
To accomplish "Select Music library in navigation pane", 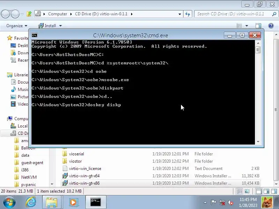I will (19, 89).
